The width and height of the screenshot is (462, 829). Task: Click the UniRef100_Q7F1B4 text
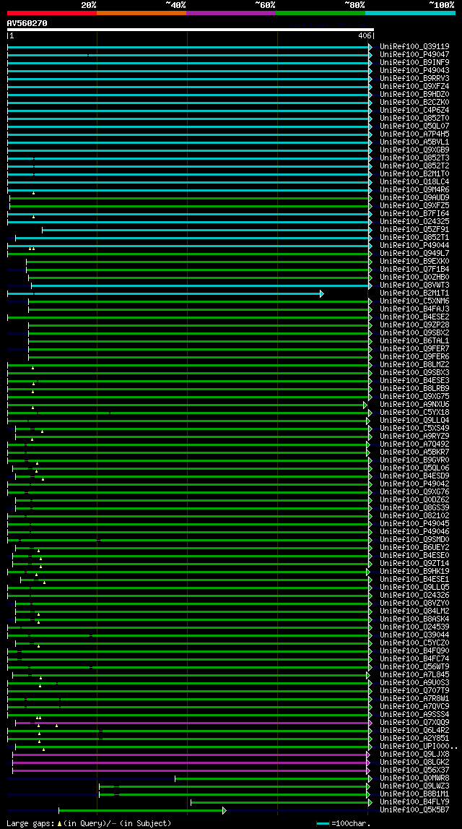(414, 270)
